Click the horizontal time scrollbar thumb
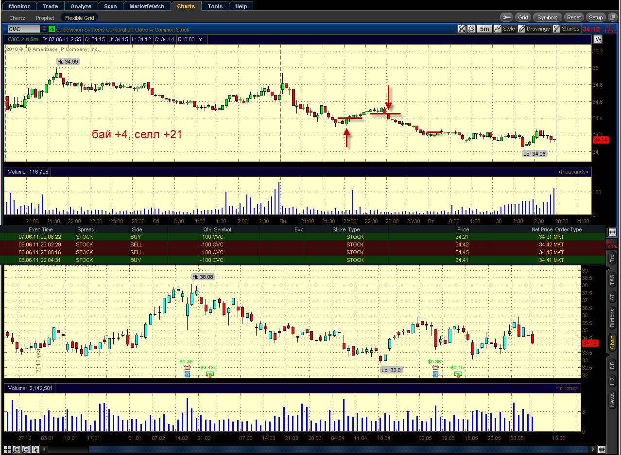Image resolution: width=621 pixels, height=455 pixels. (x=339, y=449)
